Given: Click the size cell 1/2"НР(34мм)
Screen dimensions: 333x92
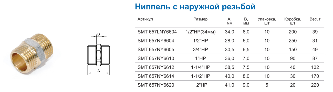Looking at the screenshot, I should click(200, 32).
